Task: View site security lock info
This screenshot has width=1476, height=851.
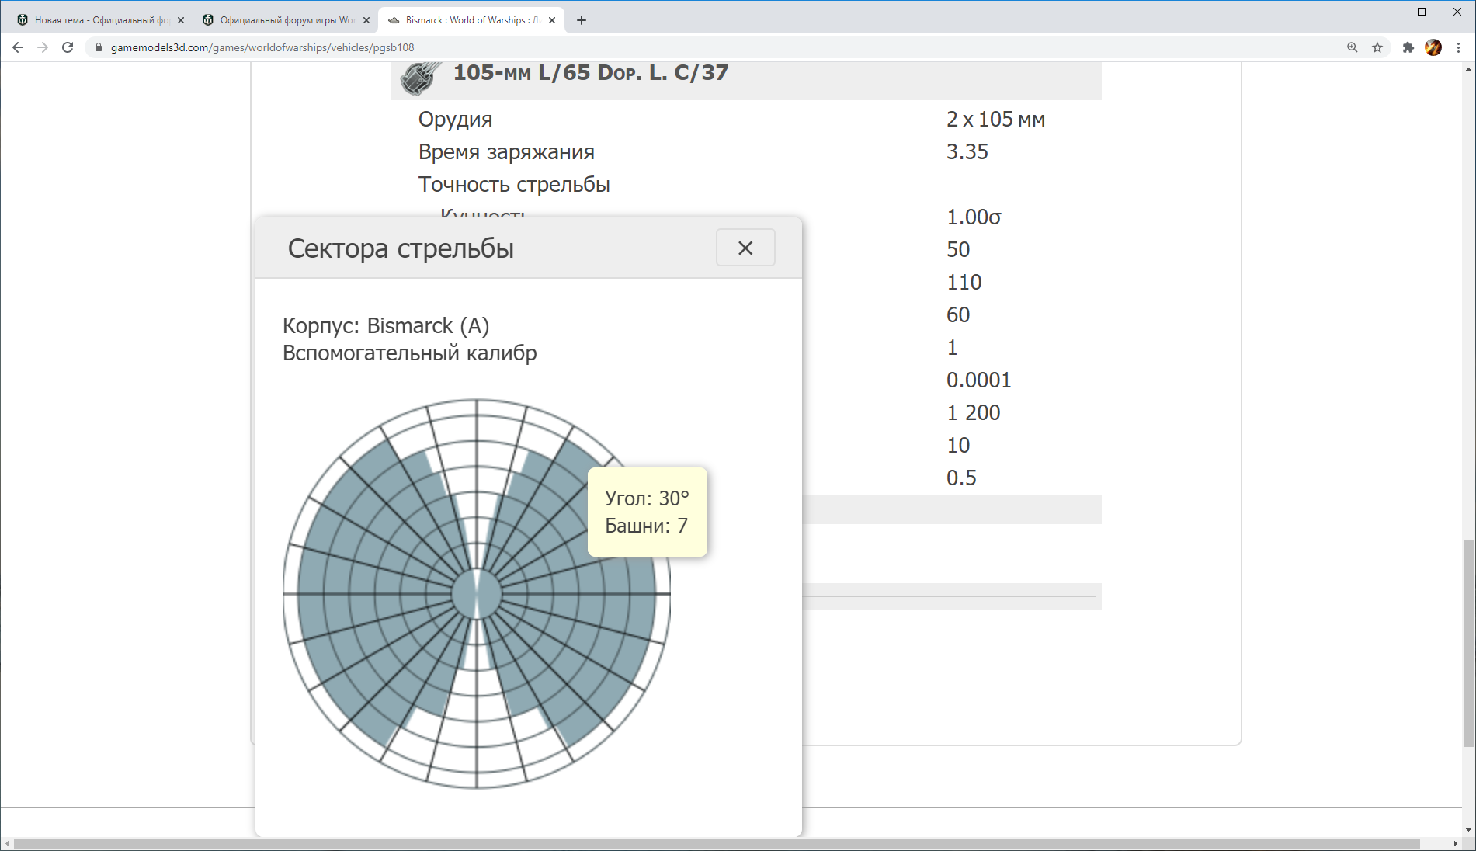Action: point(99,47)
